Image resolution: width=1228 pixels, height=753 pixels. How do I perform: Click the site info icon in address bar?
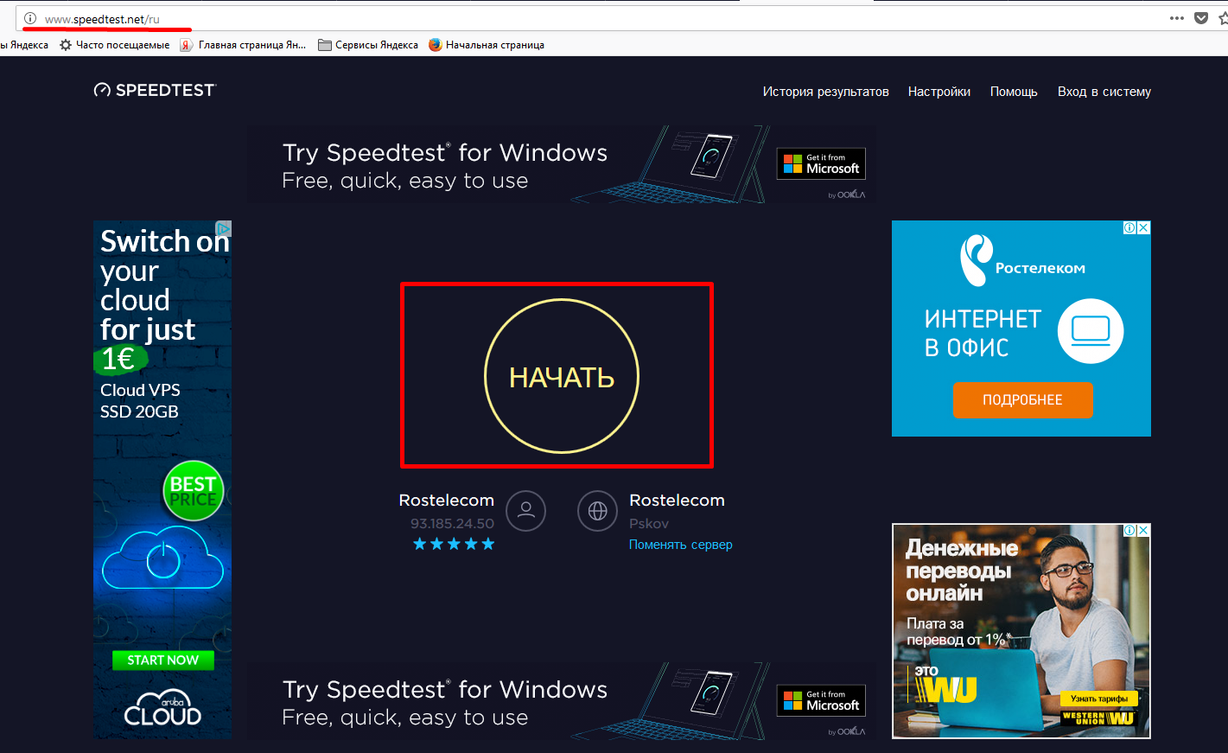[x=30, y=18]
